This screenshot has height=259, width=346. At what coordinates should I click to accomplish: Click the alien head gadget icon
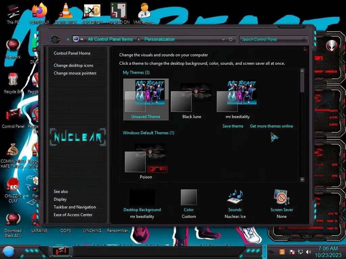(x=332, y=46)
